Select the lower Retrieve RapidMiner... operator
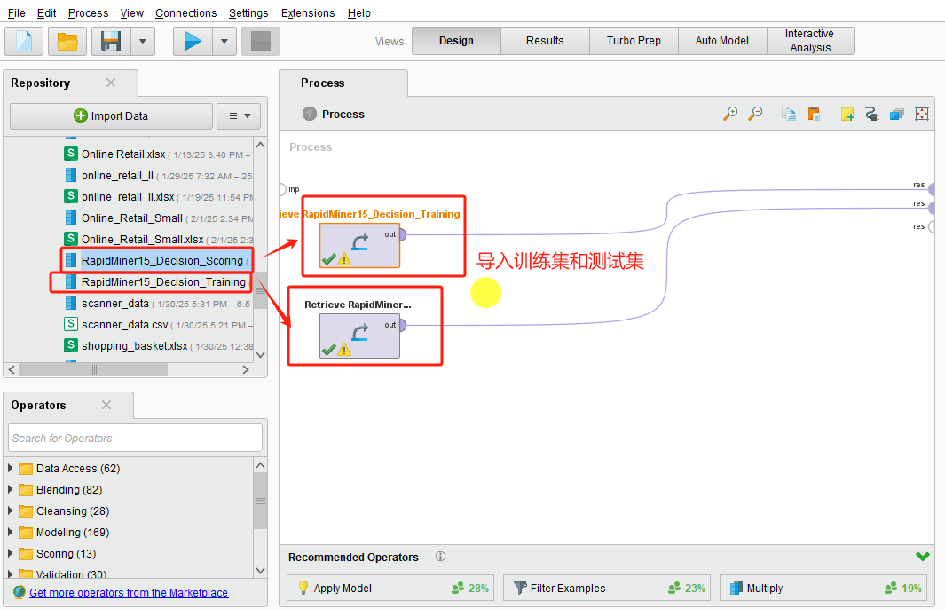The image size is (945, 609). click(x=359, y=336)
